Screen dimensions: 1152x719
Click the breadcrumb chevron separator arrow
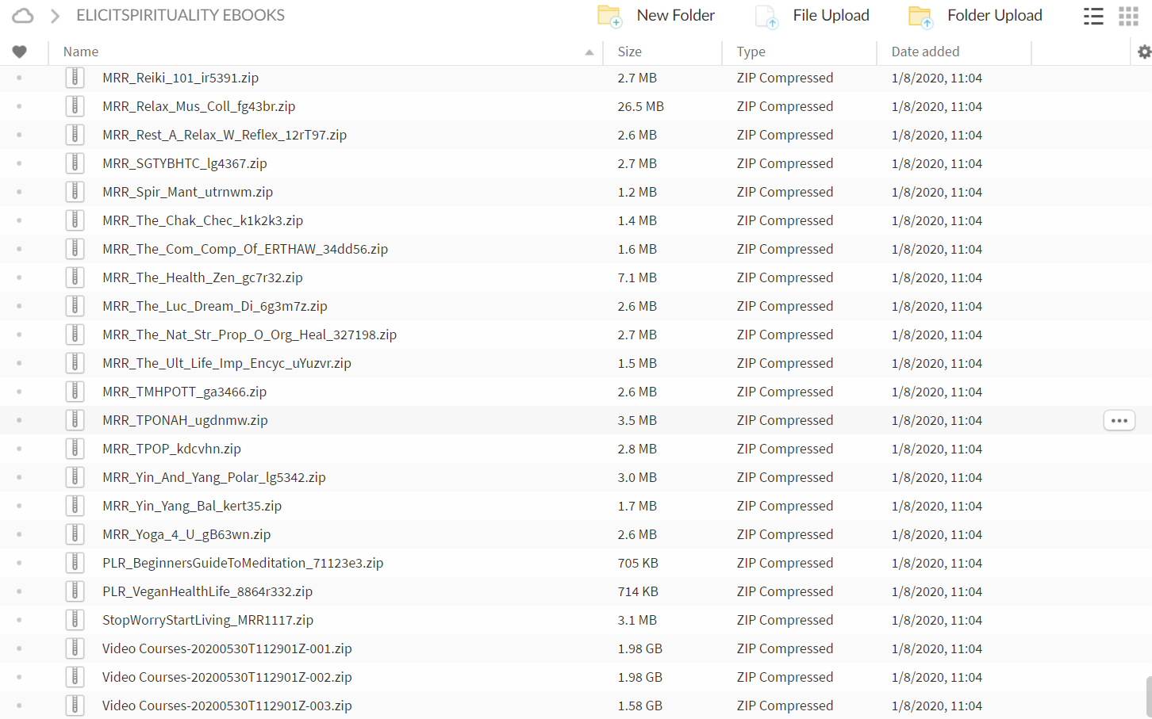click(55, 16)
